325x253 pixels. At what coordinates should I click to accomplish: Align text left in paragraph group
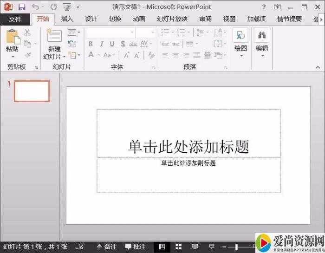coord(165,55)
